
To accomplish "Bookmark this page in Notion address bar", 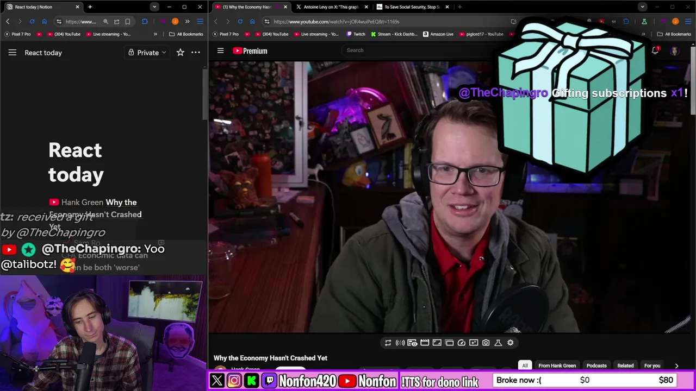I will pyautogui.click(x=128, y=22).
